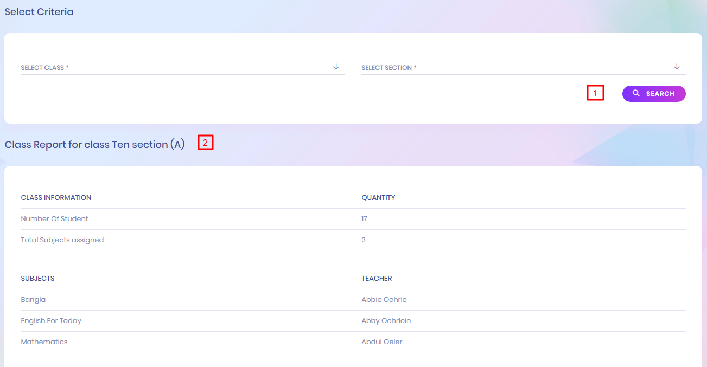The width and height of the screenshot is (707, 367).
Task: Open the Select Class dropdown
Action: (174, 68)
